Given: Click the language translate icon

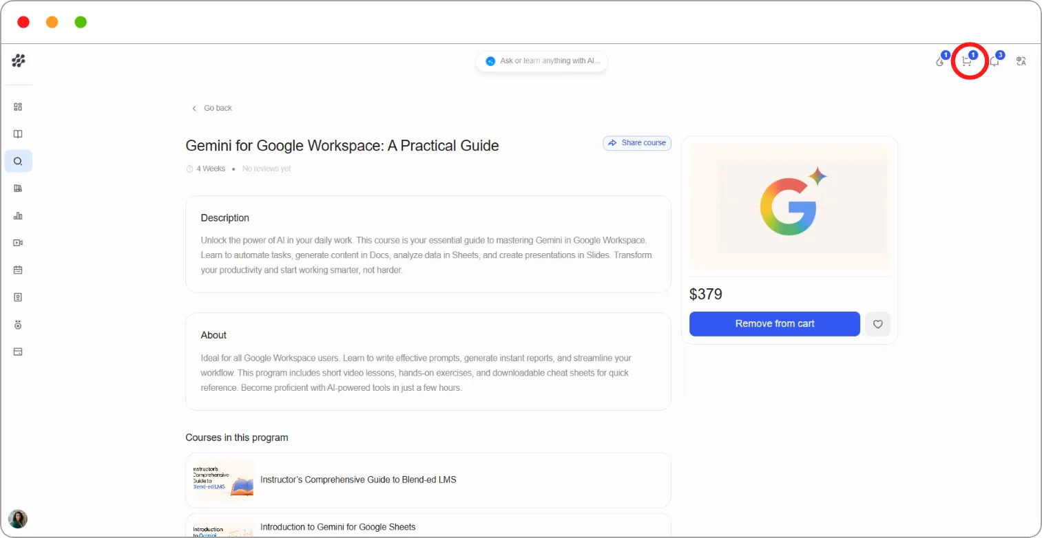Looking at the screenshot, I should pyautogui.click(x=1021, y=61).
